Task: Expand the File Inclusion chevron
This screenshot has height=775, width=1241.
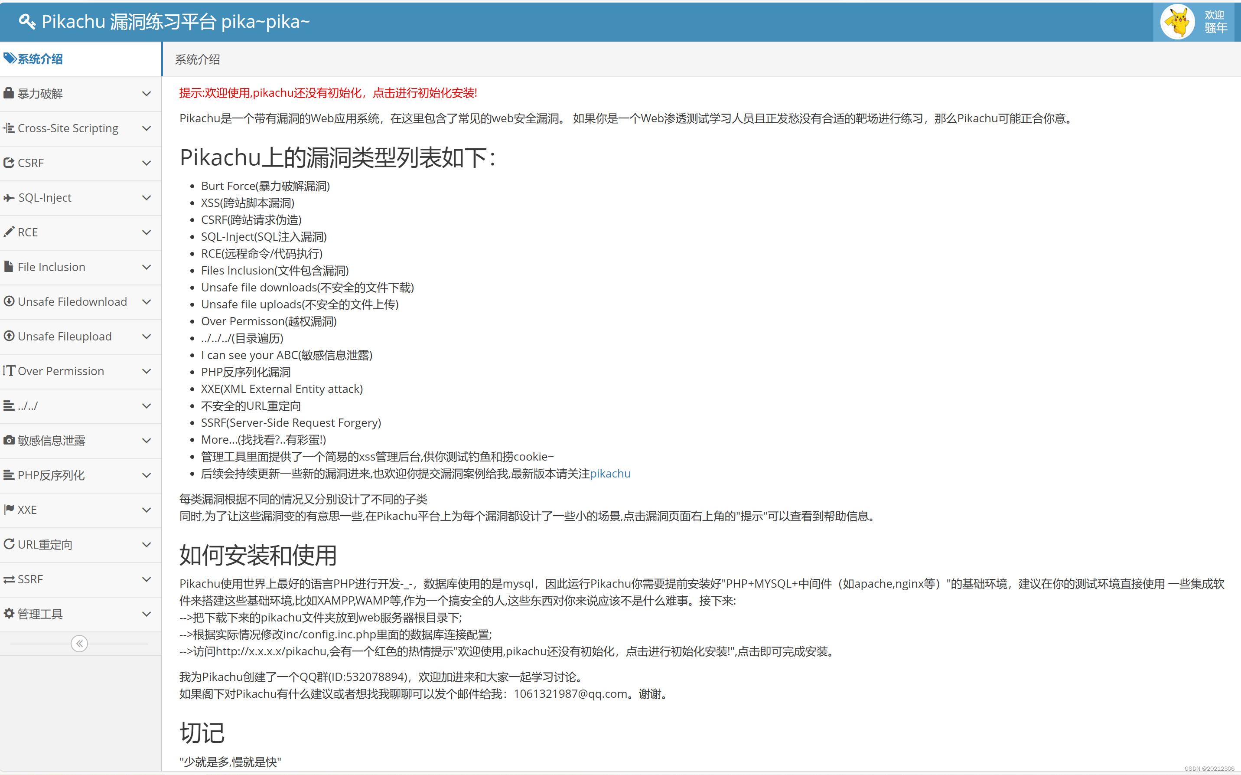Action: click(x=147, y=267)
